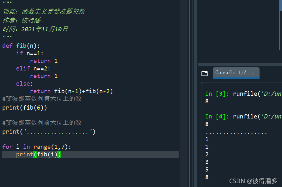Click the docstring date line '2021年11月10日'

point(35,29)
